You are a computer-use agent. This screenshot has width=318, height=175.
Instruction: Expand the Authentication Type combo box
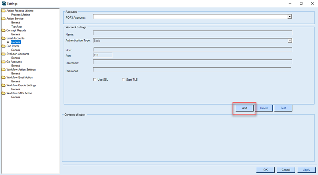tap(289, 41)
